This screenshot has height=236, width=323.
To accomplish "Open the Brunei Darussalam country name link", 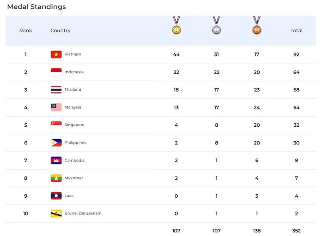I will [83, 213].
